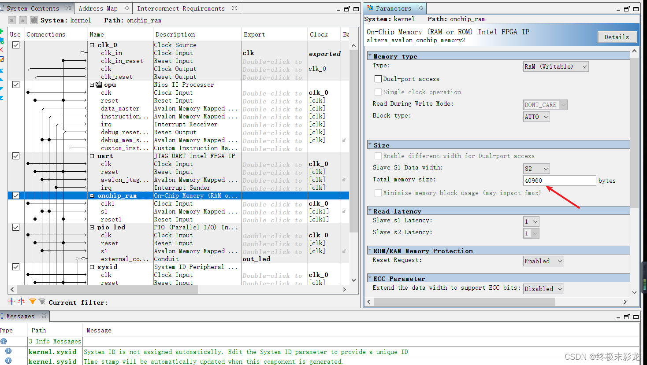Toggle the Use checkbox for pio_led
Screen dimensions: 647x365
(16, 227)
